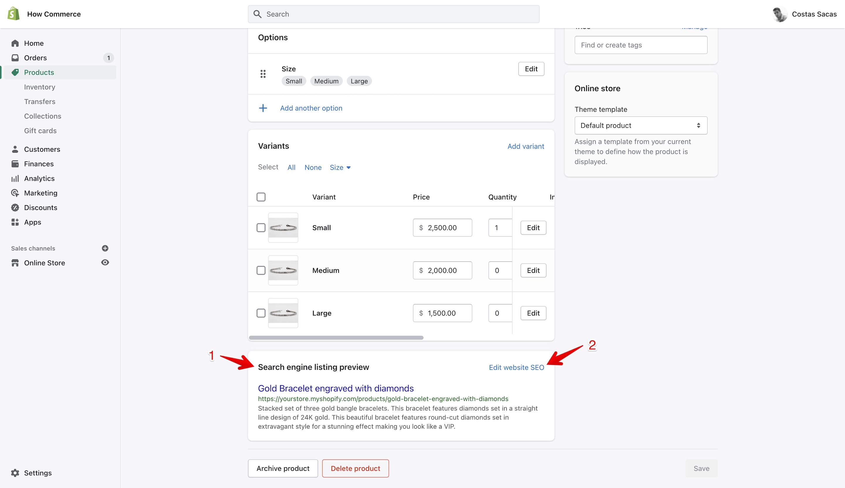
Task: Click the search magnifier icon
Action: coord(257,14)
